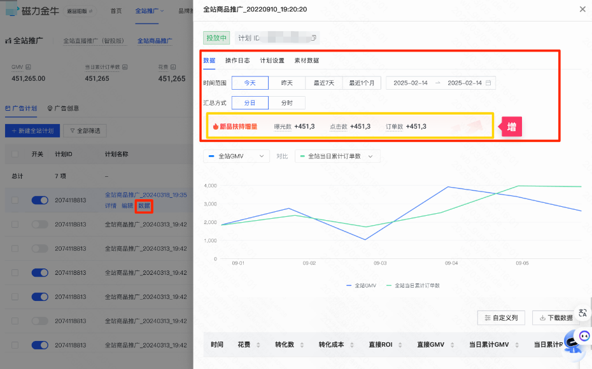Screen dimensions: 592x369
Task: Click the 磁力金牛 logo
Action: pyautogui.click(x=32, y=11)
